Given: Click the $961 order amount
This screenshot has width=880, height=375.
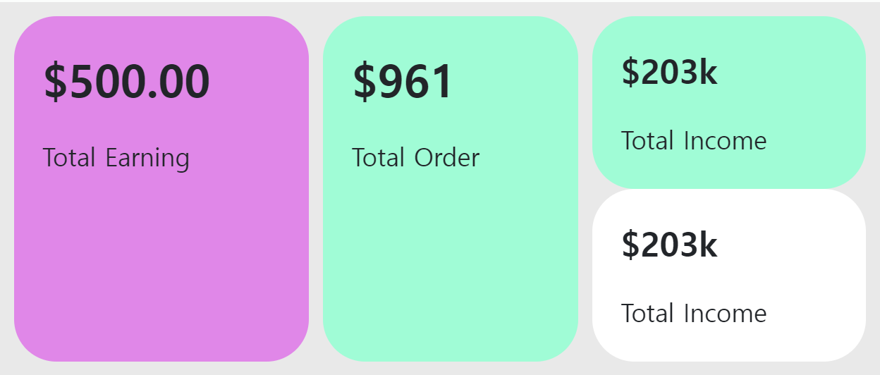Looking at the screenshot, I should point(403,82).
